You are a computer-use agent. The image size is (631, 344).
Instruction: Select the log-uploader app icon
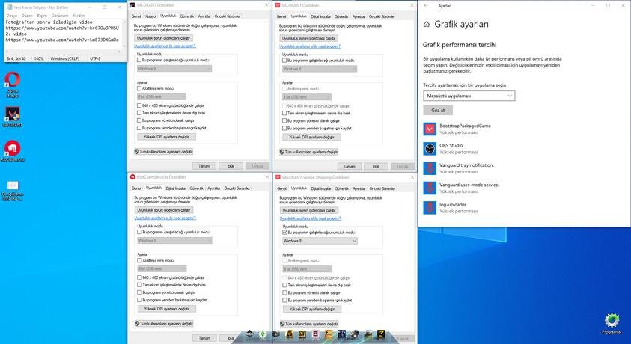[430, 208]
